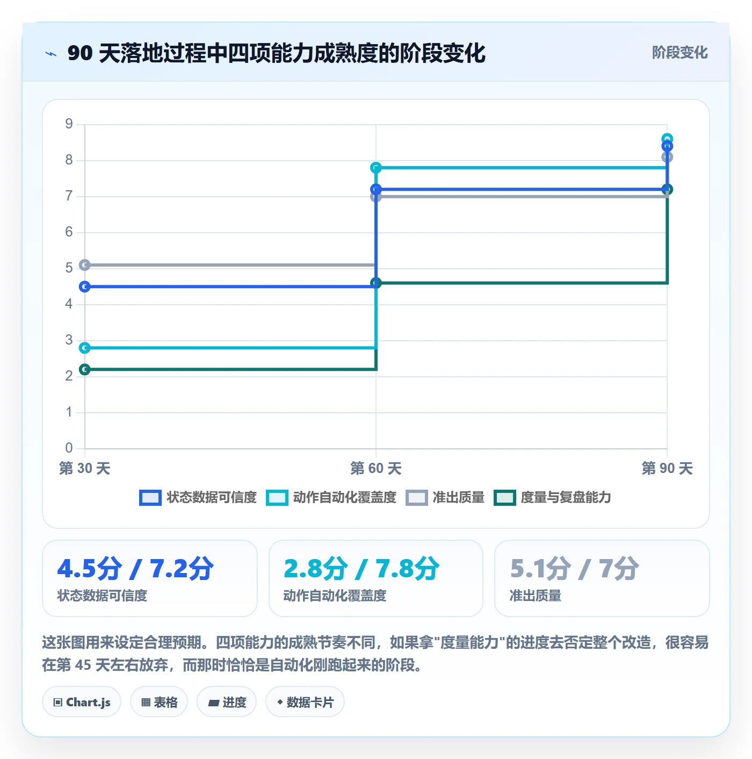Select the 动作自动化覆盖度 point at 第 30 天
752x759 pixels.
85,348
